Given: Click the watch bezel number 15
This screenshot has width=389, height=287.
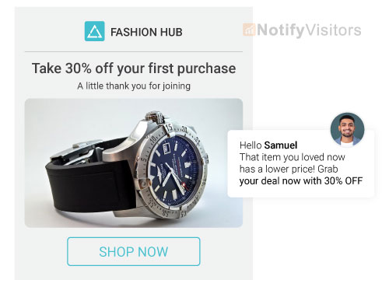Looking at the screenshot, I should (x=169, y=127).
